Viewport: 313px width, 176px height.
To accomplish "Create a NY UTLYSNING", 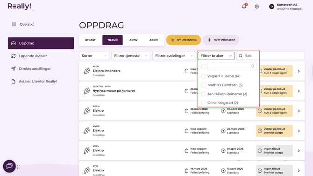I will (x=184, y=40).
